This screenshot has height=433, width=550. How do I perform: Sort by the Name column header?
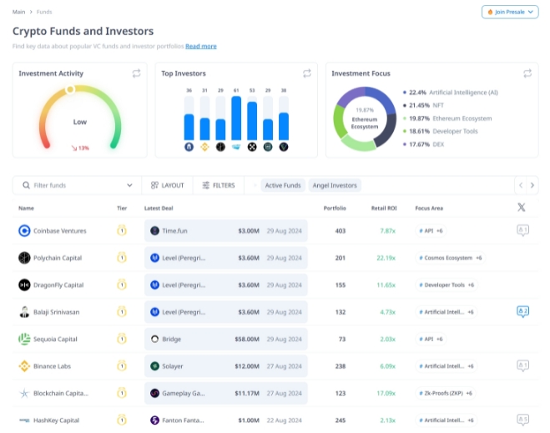point(27,208)
